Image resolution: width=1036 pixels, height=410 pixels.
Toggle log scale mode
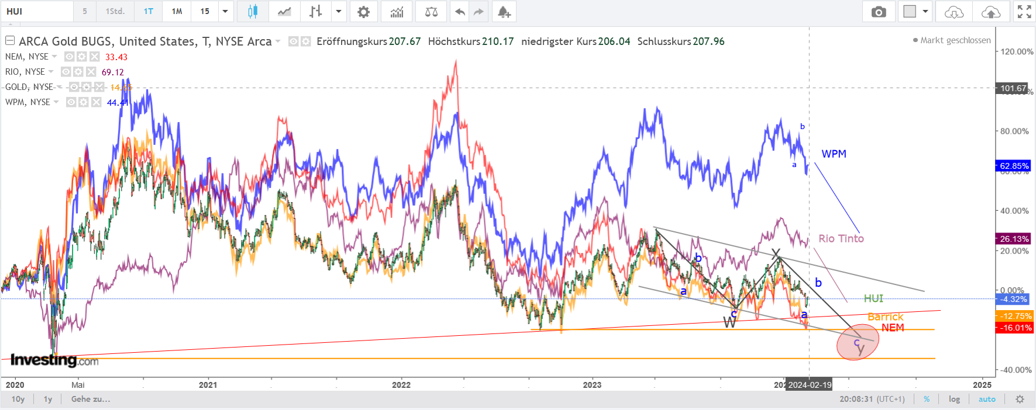tap(954, 399)
